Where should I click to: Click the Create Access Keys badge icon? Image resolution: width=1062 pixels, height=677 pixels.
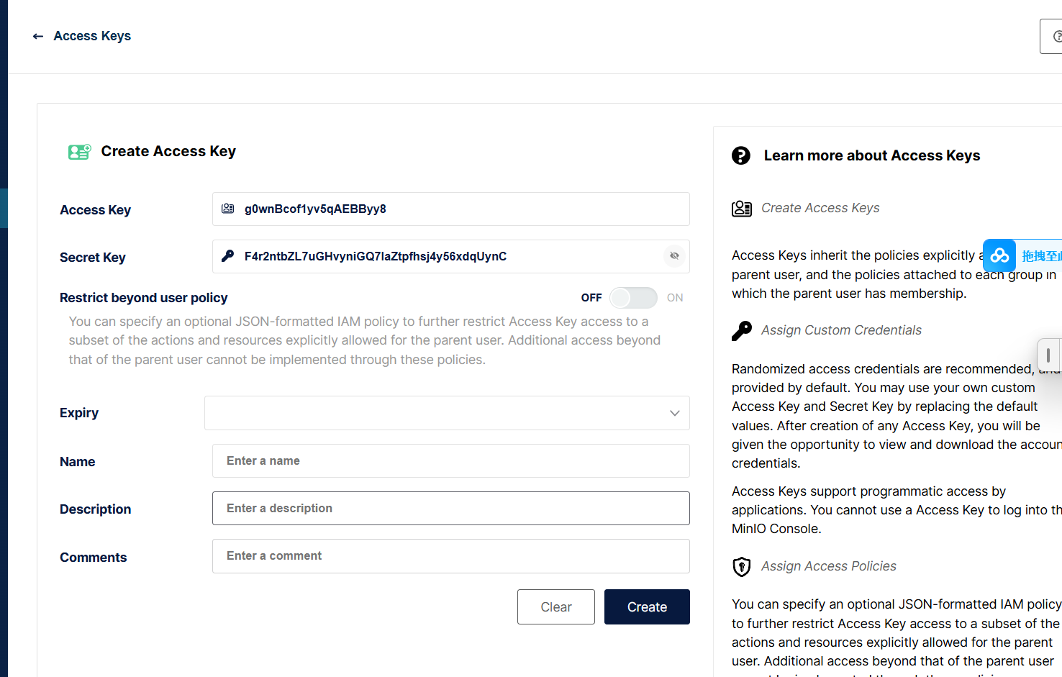pyautogui.click(x=741, y=209)
